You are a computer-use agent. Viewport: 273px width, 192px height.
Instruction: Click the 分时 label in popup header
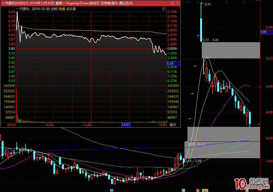[x=54, y=9]
